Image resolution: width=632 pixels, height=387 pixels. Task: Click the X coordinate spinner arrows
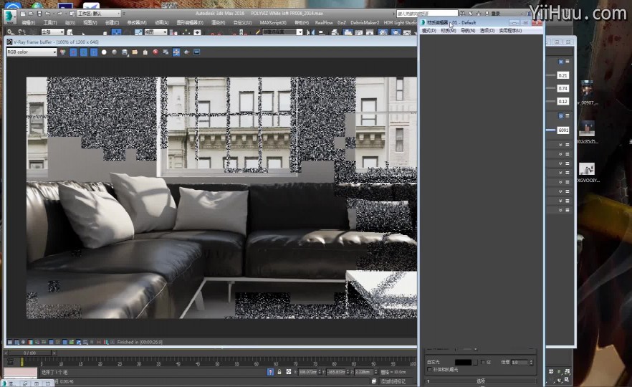(320, 372)
